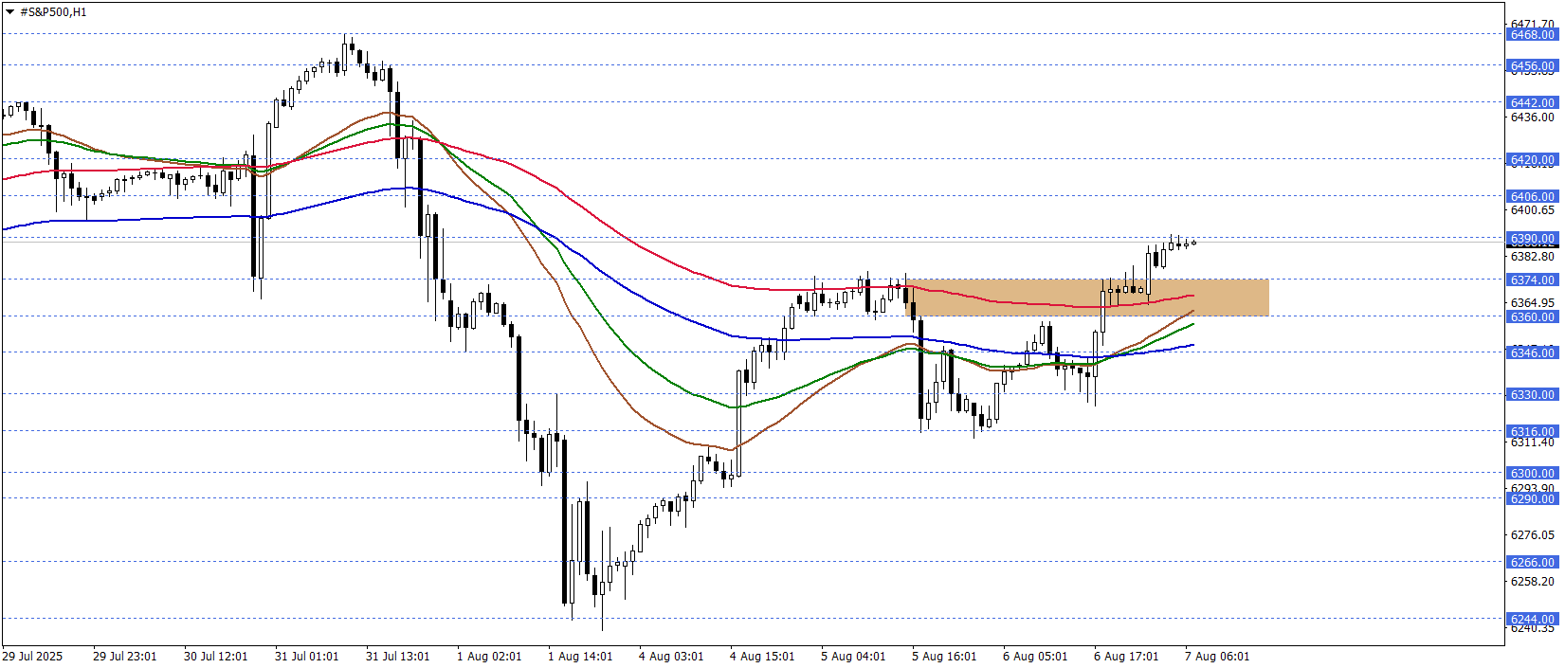The image size is (1565, 668).
Task: Click the 6420.00 blue price label
Action: pos(1532,160)
